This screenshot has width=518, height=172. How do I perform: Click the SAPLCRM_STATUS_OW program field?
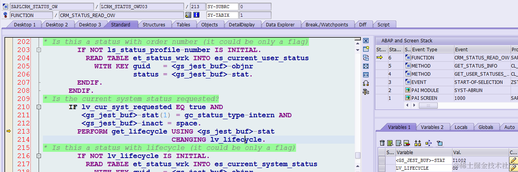(51, 7)
